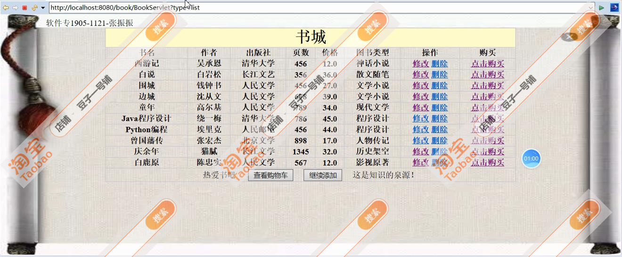622x257 pixels.
Task: Click 修改 for 西游记
Action: pos(421,64)
